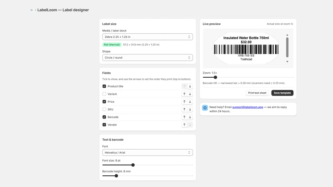Screen dimensions: 333x187
Task: Move Variant field up
Action: click(x=184, y=94)
